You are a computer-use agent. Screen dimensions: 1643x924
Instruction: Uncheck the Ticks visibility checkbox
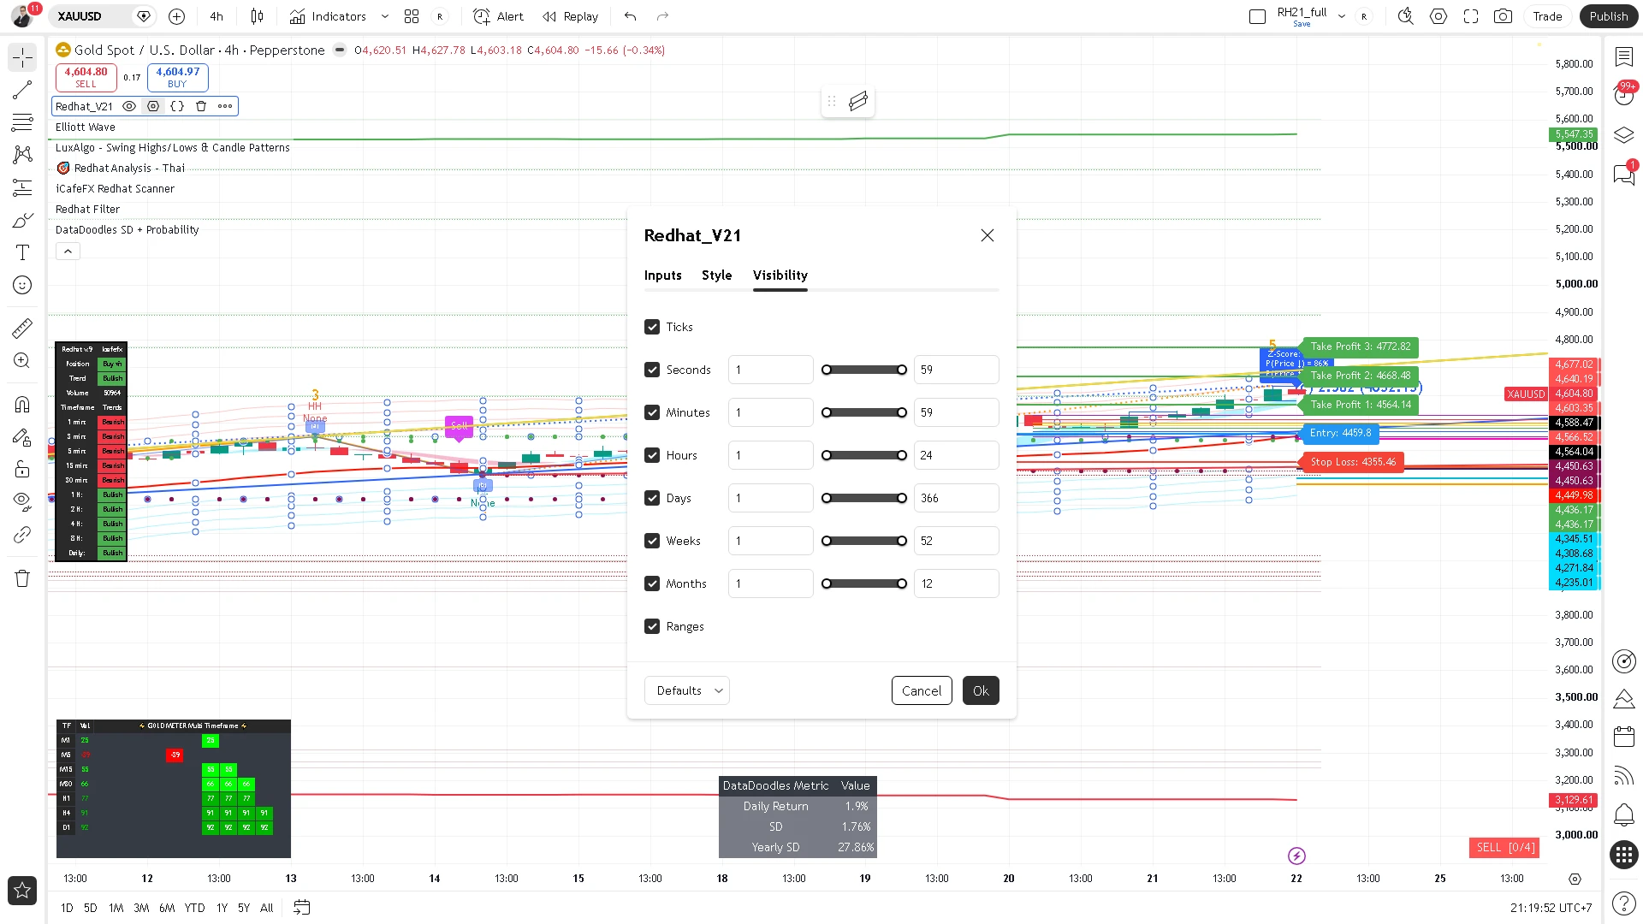pyautogui.click(x=652, y=327)
